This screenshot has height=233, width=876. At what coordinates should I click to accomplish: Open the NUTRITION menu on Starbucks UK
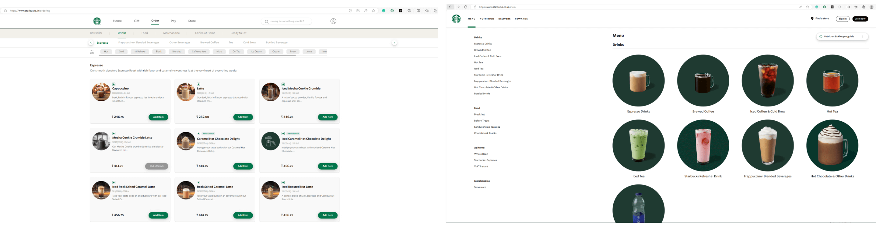pos(487,19)
